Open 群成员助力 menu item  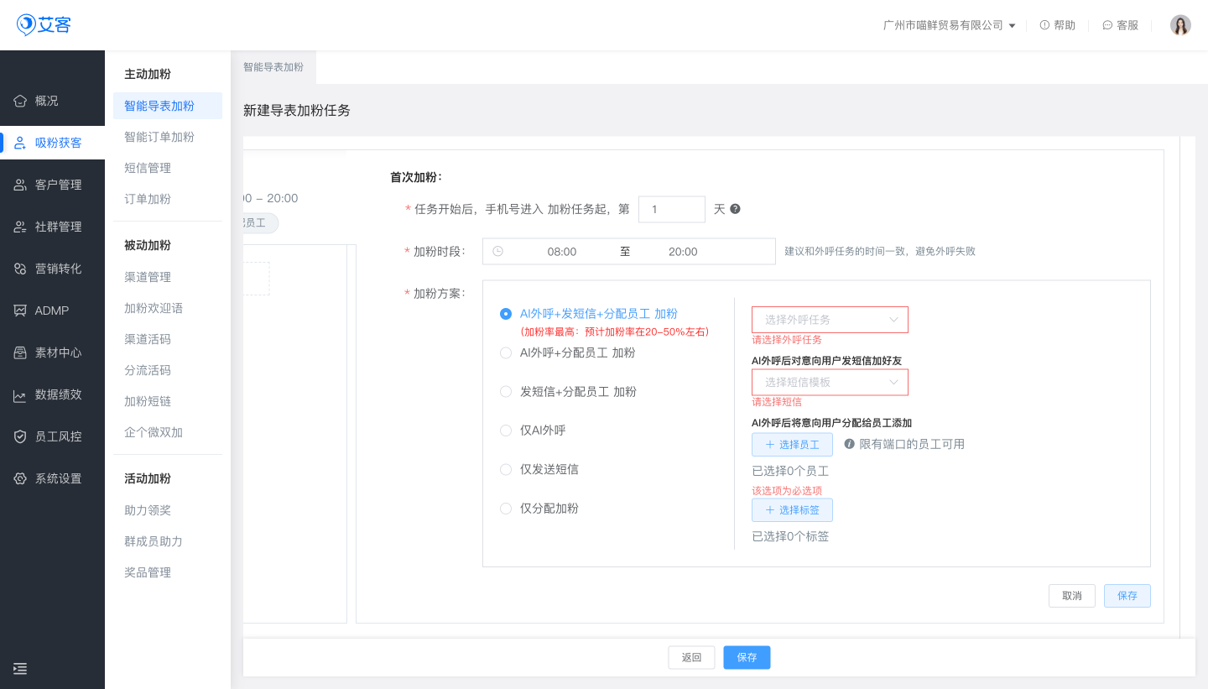pos(154,541)
